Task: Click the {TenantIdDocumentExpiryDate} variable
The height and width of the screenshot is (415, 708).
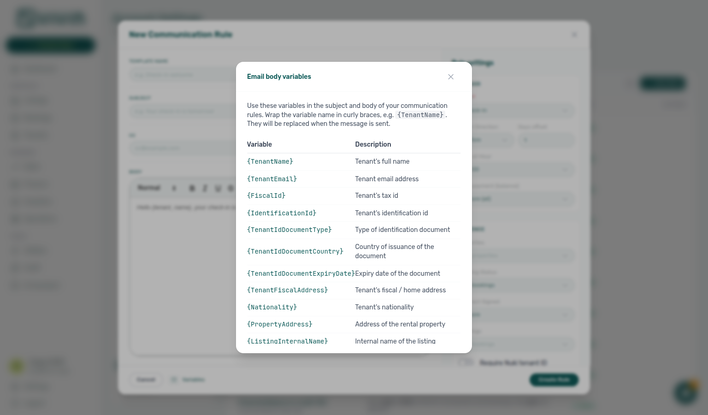Action: click(301, 273)
